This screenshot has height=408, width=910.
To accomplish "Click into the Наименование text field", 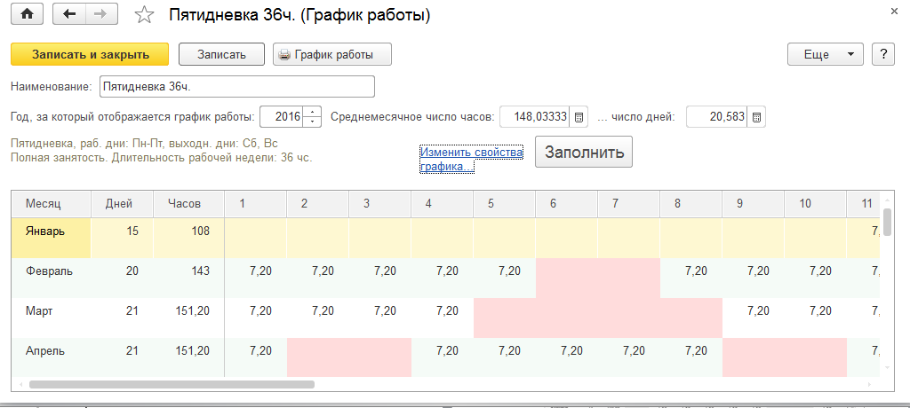I will [236, 87].
